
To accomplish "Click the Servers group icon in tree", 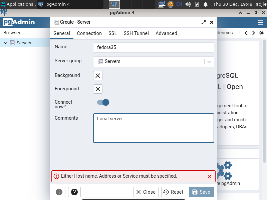I will click(x=12, y=43).
